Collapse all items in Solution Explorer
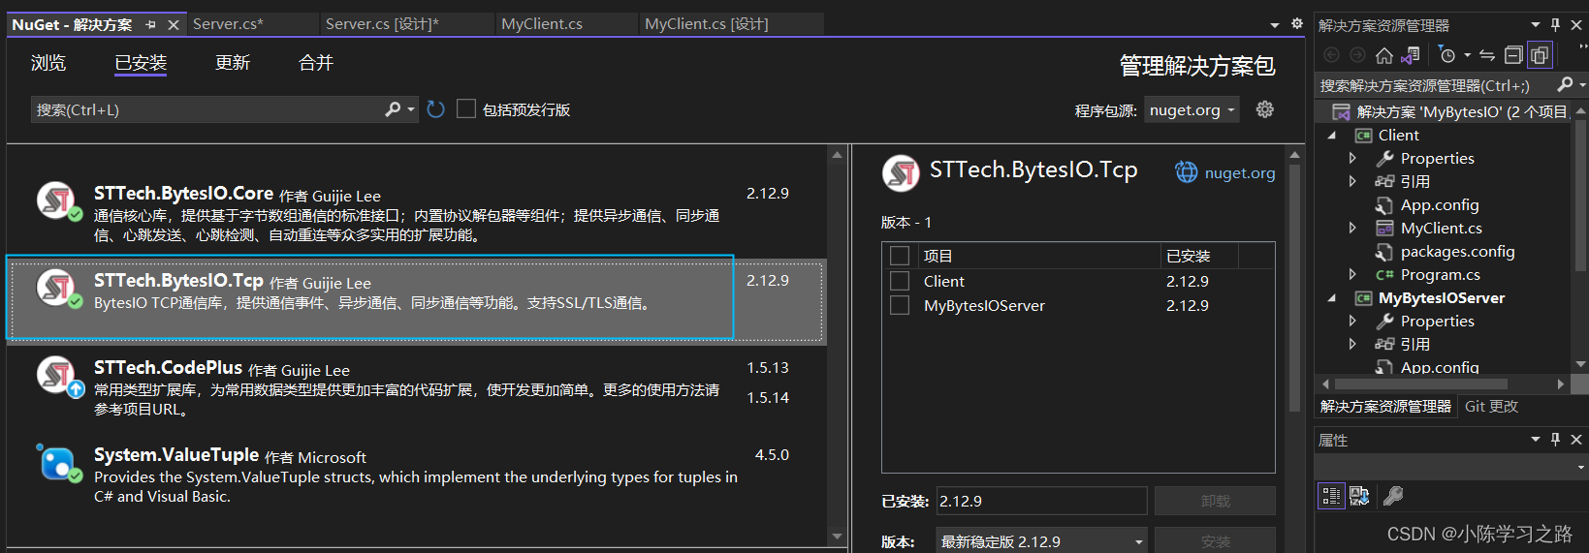The width and height of the screenshot is (1589, 553). [1513, 55]
